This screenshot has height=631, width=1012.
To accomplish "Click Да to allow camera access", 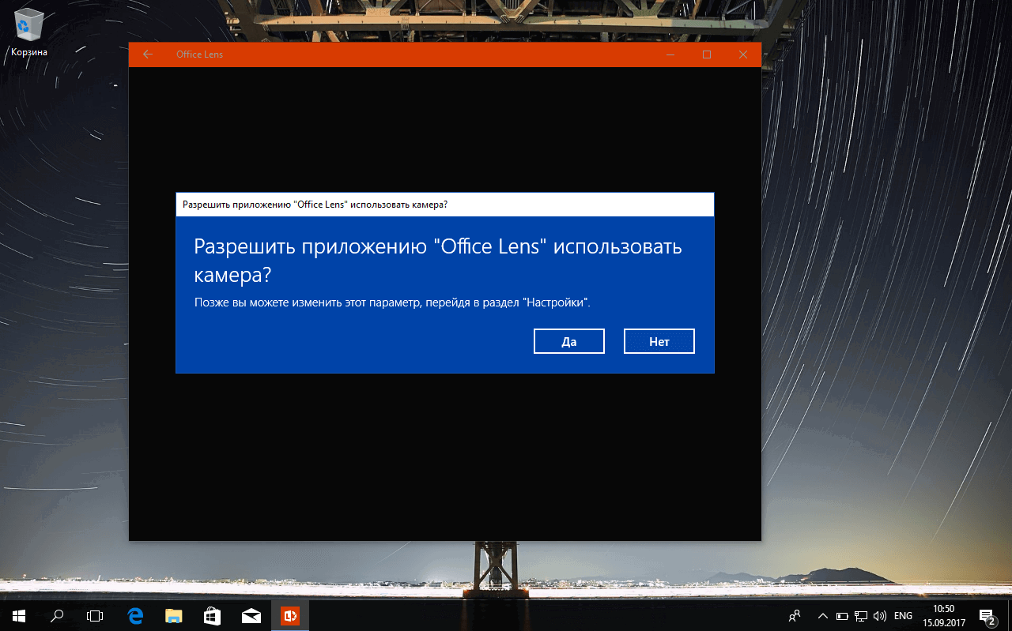I will [568, 340].
